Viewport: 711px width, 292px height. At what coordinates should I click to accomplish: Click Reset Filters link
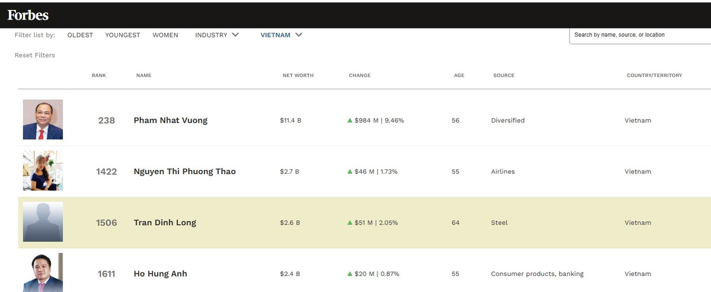click(34, 55)
